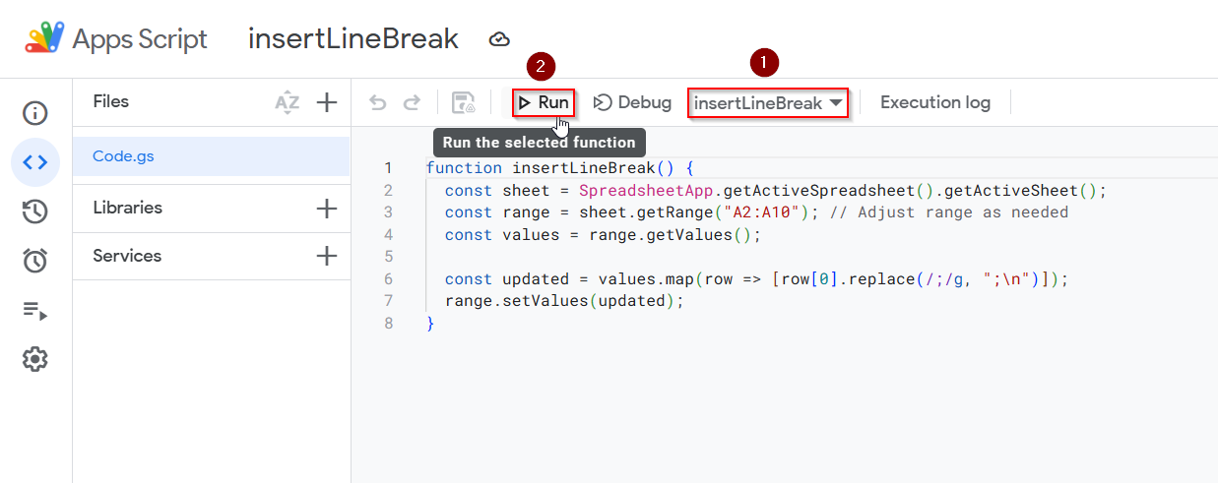
Task: Add a library with the plus icon
Action: (327, 209)
